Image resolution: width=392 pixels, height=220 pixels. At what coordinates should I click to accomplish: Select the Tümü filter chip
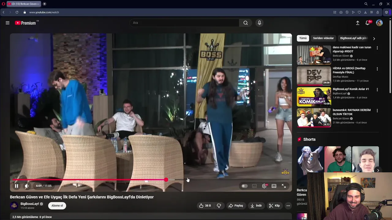[x=303, y=38]
